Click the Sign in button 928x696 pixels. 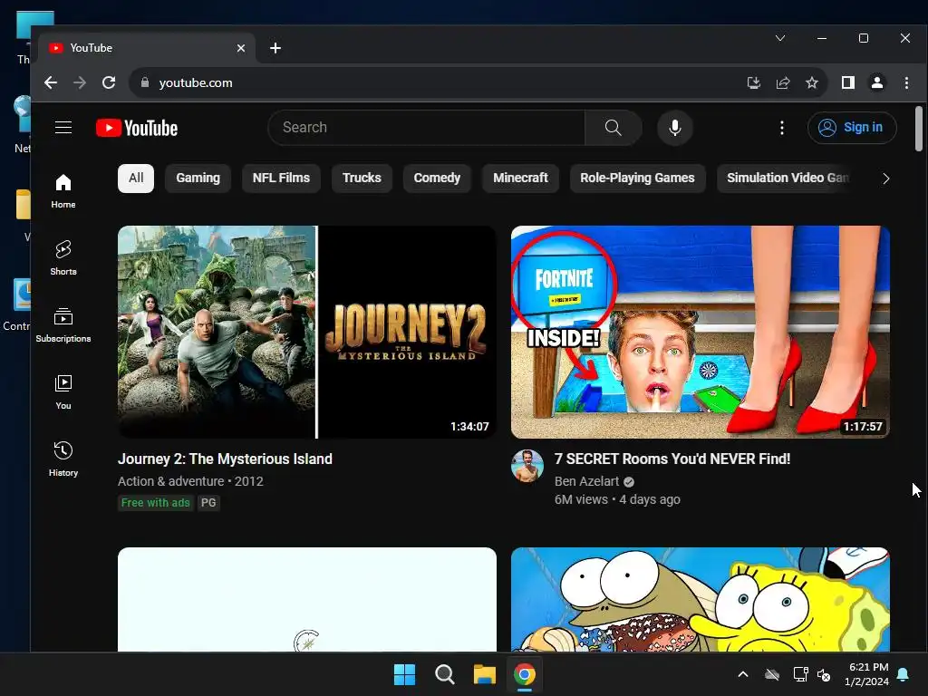click(x=852, y=128)
